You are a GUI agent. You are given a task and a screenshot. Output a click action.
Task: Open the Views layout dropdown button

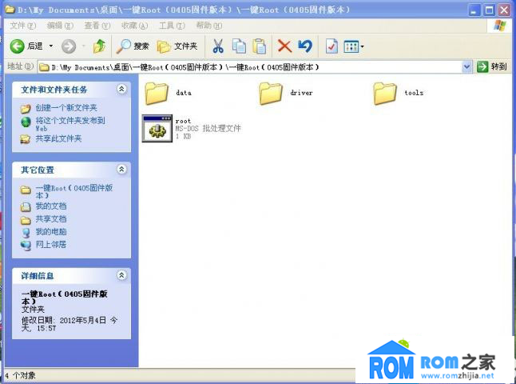[x=353, y=46]
